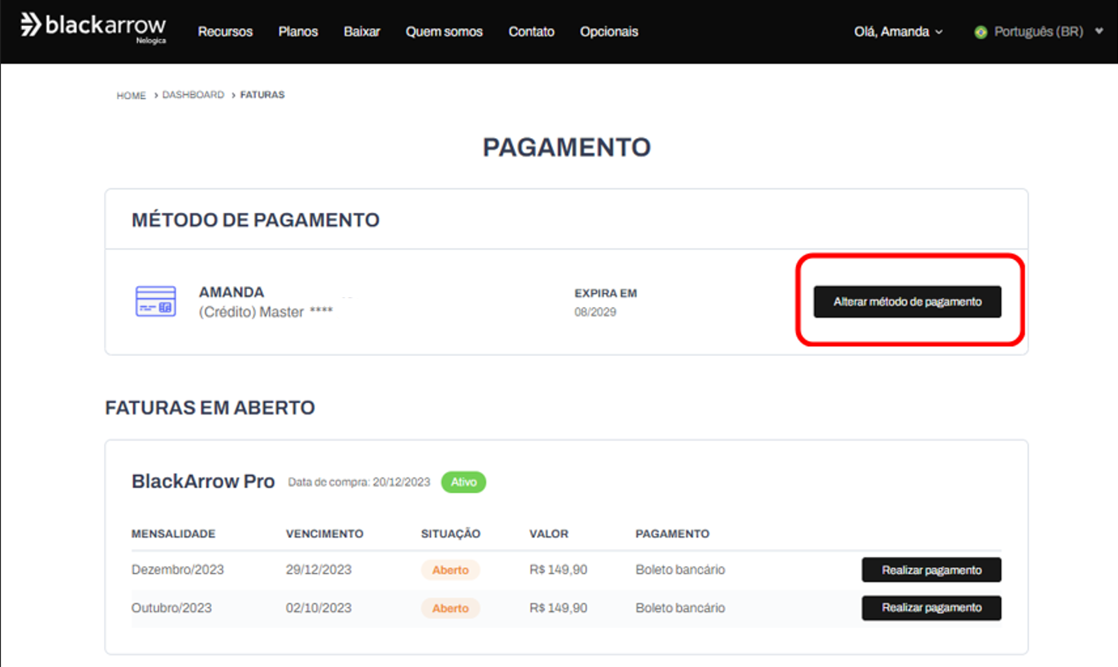
Task: Click FATURAS in the breadcrumb
Action: 262,95
